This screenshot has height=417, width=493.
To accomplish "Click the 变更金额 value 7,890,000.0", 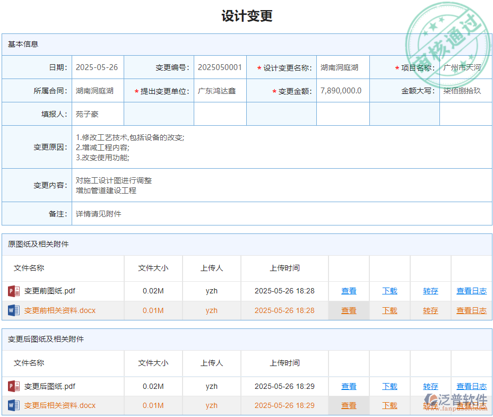I will (340, 90).
